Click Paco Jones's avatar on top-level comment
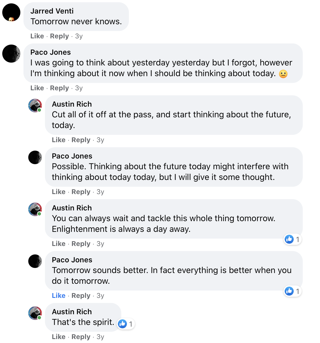 click(11, 54)
